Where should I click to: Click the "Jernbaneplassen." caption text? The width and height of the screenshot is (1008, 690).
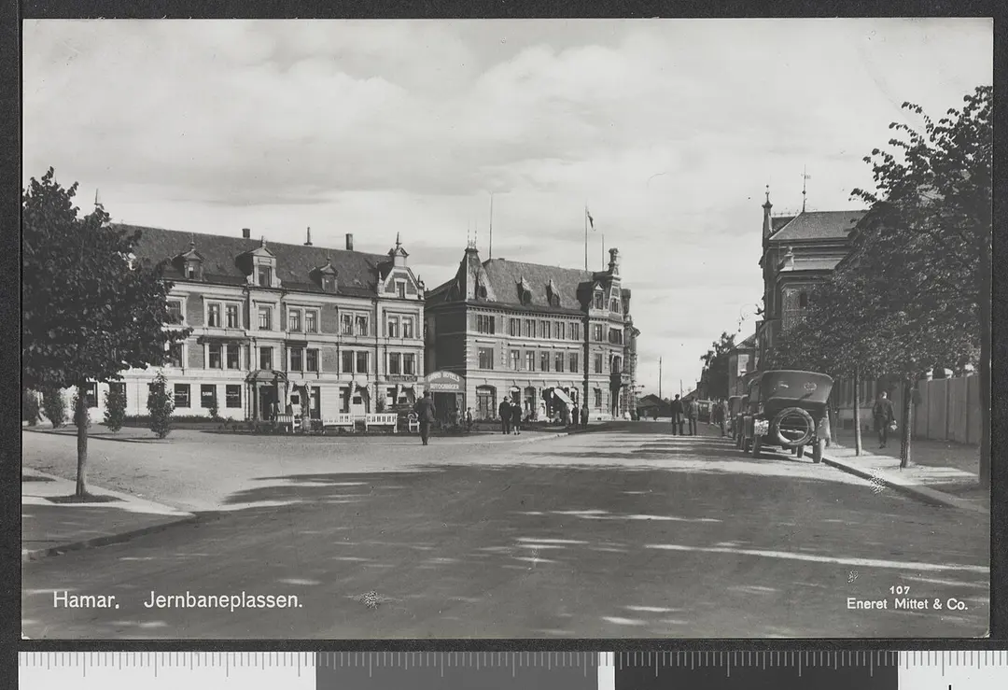pos(223,600)
